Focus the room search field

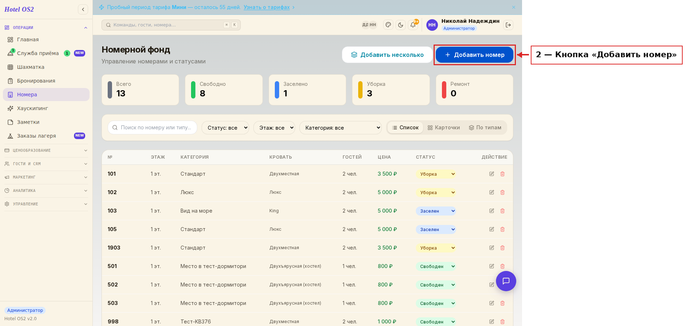pos(152,128)
